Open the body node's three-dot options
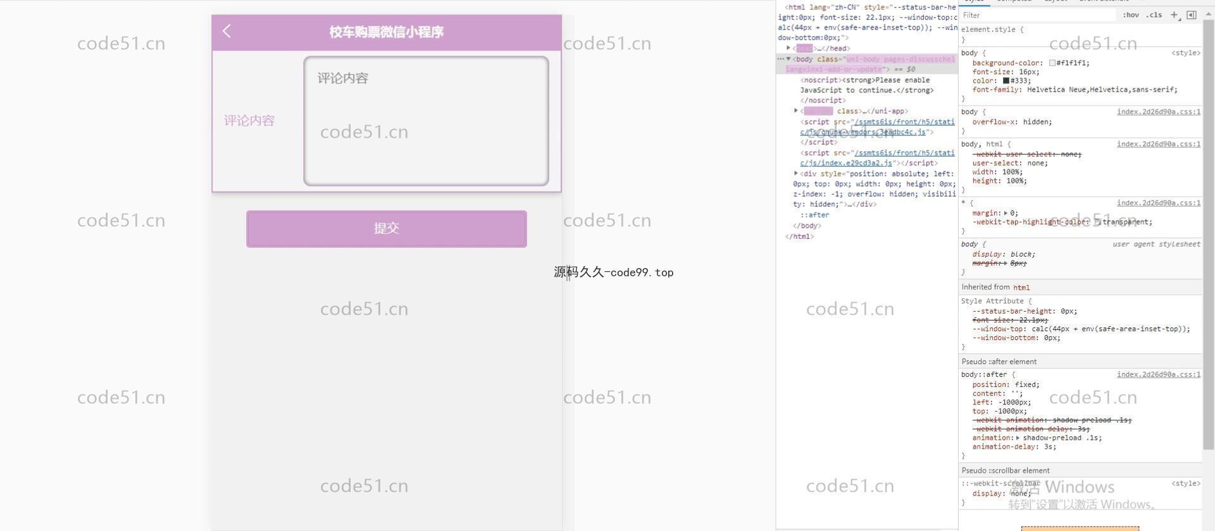 pyautogui.click(x=780, y=59)
